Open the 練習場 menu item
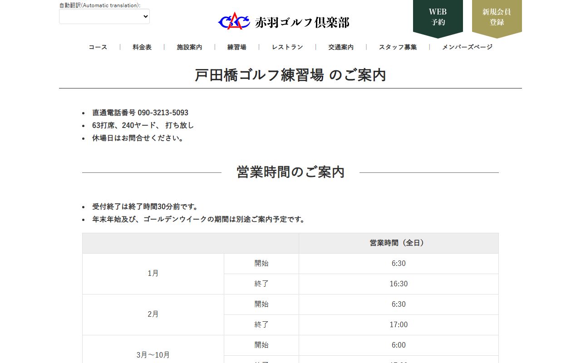 click(x=237, y=47)
